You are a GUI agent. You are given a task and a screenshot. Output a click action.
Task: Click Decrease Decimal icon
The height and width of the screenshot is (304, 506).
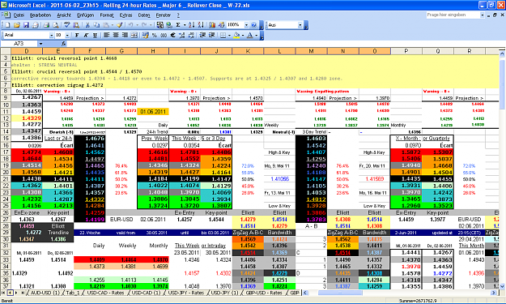click(x=191, y=35)
